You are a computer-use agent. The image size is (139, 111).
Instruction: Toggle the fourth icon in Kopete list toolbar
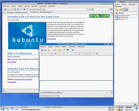pyautogui.click(x=127, y=9)
